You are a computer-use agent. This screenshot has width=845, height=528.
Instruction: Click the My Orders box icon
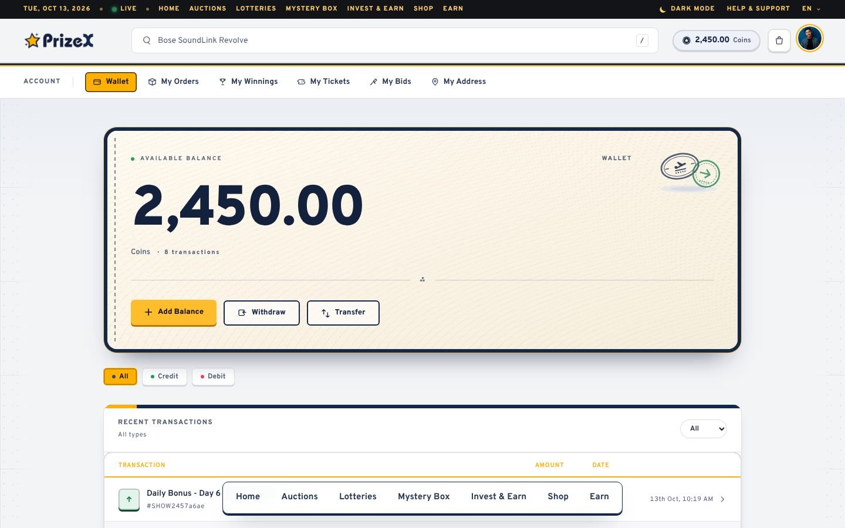152,82
